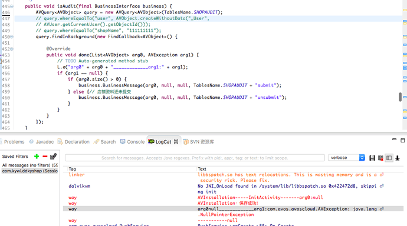Viewport: 407px width, 226px height.
Task: Add a new LogCat filter with the green plus
Action: click(x=37, y=157)
